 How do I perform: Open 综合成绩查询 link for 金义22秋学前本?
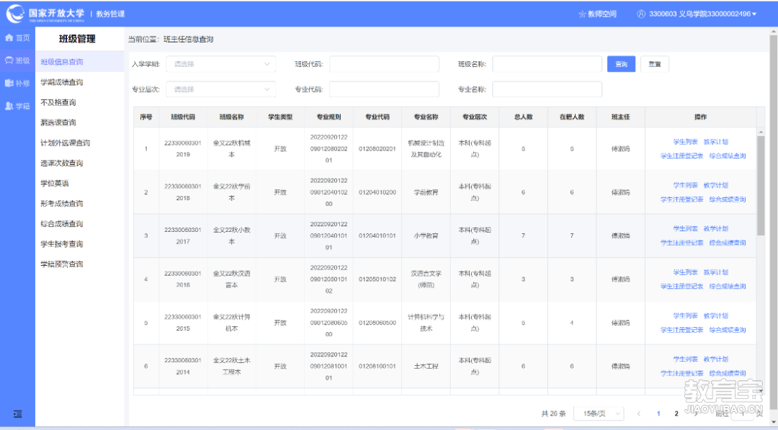coord(728,200)
